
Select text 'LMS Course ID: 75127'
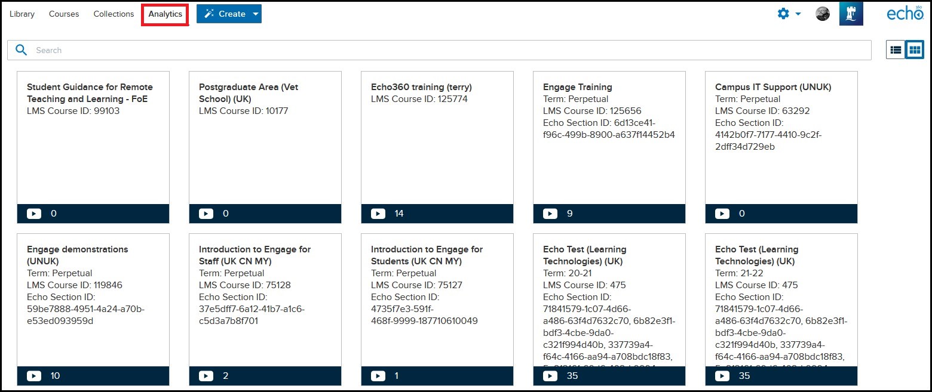(x=417, y=285)
